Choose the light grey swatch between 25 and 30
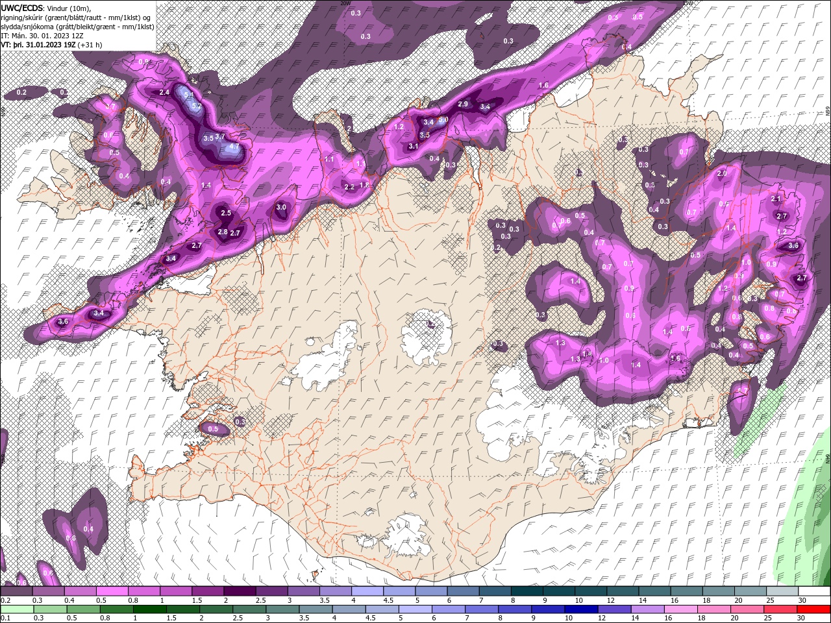The height and width of the screenshot is (623, 831). 782,591
